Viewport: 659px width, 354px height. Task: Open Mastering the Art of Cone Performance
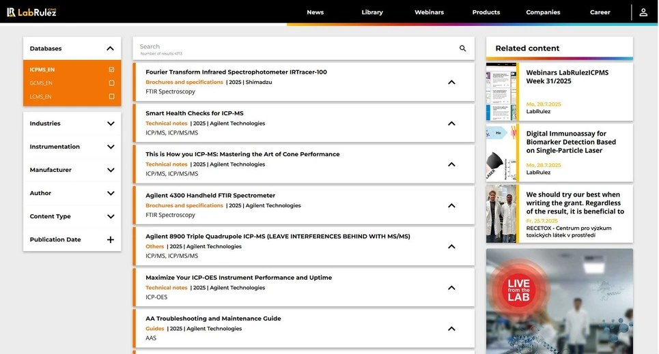pyautogui.click(x=242, y=155)
